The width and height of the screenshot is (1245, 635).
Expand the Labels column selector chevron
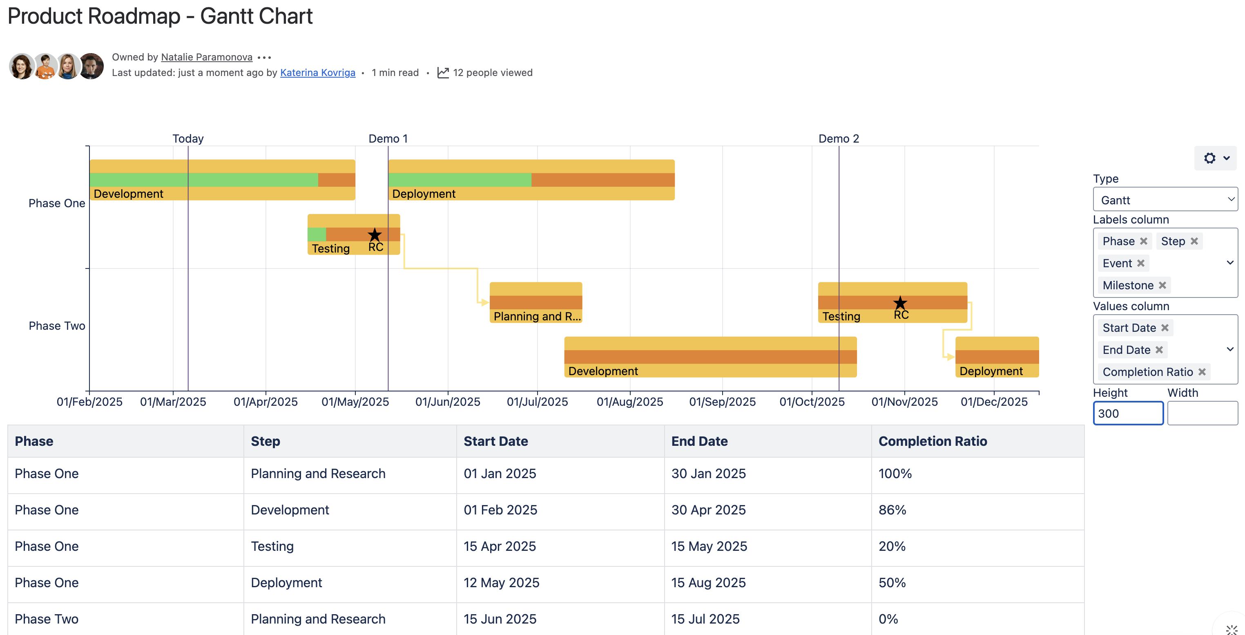(1230, 263)
